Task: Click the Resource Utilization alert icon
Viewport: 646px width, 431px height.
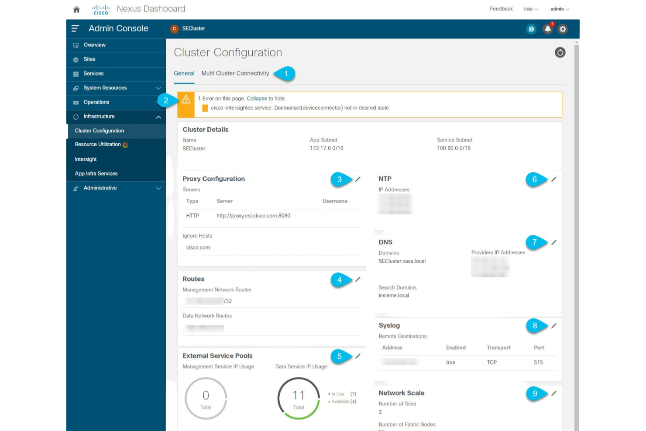Action: click(125, 145)
